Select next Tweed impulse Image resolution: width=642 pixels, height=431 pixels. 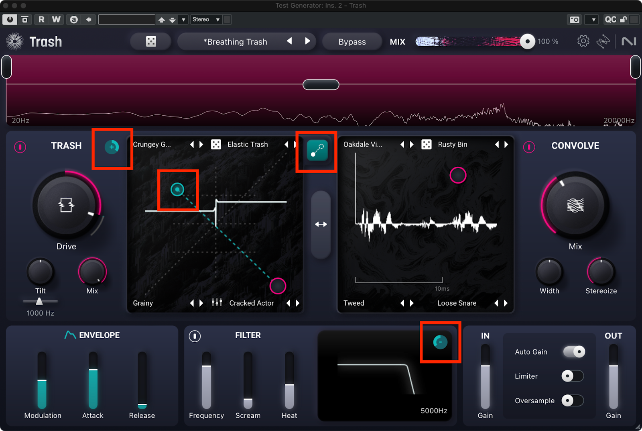pyautogui.click(x=412, y=303)
